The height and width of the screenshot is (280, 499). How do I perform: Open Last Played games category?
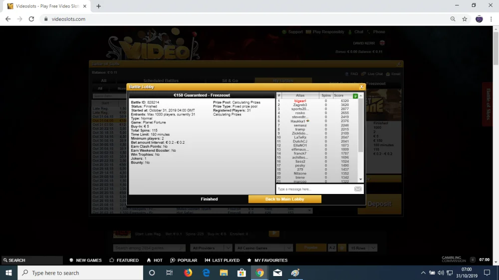click(x=222, y=260)
